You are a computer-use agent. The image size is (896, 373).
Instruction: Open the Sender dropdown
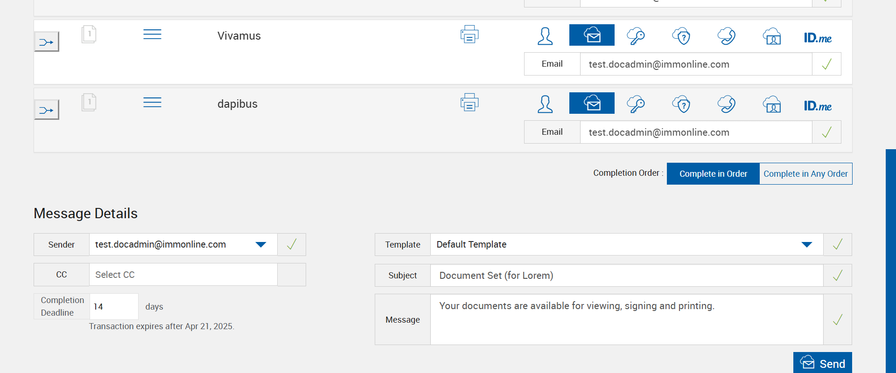click(x=261, y=245)
